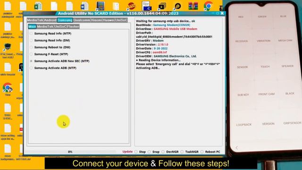Tap BLACK test on the phone
The image size is (302, 170).
pyautogui.click(x=290, y=93)
